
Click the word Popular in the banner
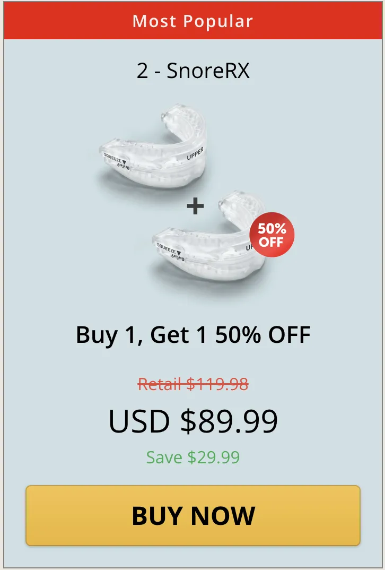coord(218,22)
